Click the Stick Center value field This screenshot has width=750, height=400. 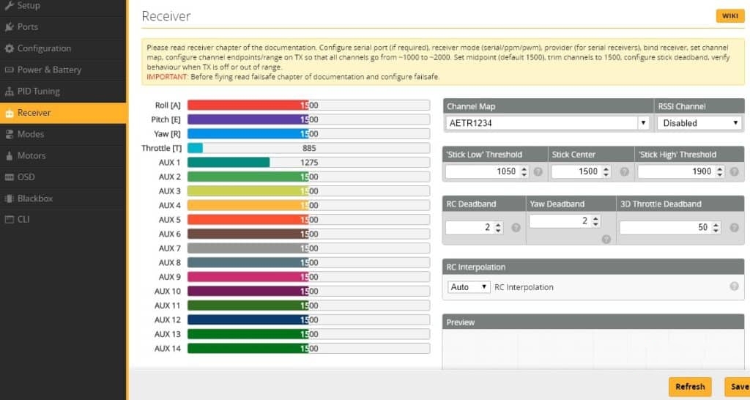(x=581, y=171)
